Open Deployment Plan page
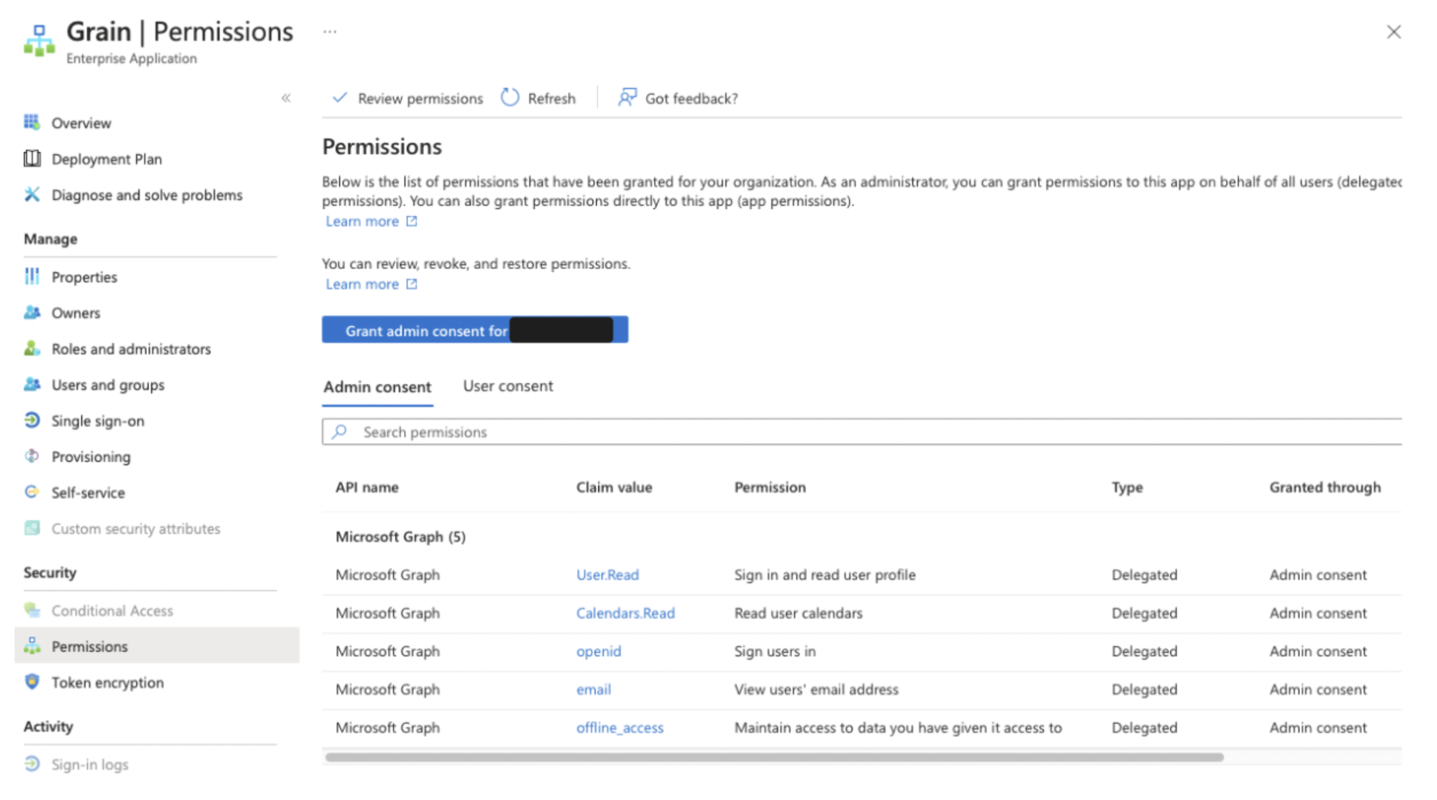The height and width of the screenshot is (800, 1437). click(x=107, y=159)
